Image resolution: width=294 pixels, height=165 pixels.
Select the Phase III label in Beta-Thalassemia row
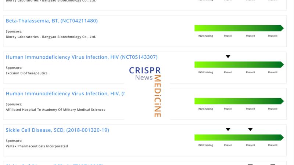[x=272, y=36]
